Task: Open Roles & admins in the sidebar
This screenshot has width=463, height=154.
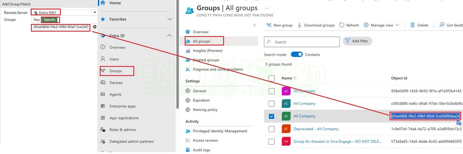Action: pyautogui.click(x=123, y=130)
